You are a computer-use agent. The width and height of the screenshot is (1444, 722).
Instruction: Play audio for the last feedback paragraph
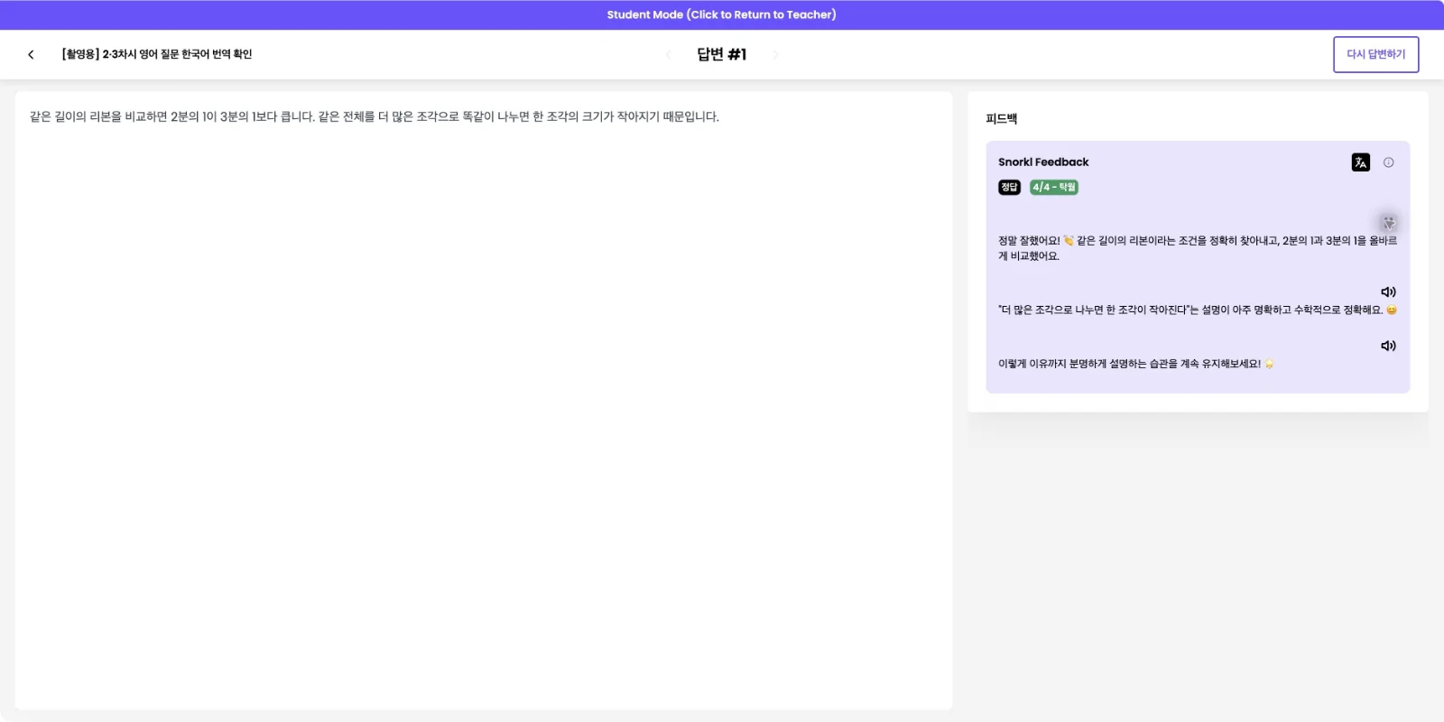pyautogui.click(x=1388, y=346)
